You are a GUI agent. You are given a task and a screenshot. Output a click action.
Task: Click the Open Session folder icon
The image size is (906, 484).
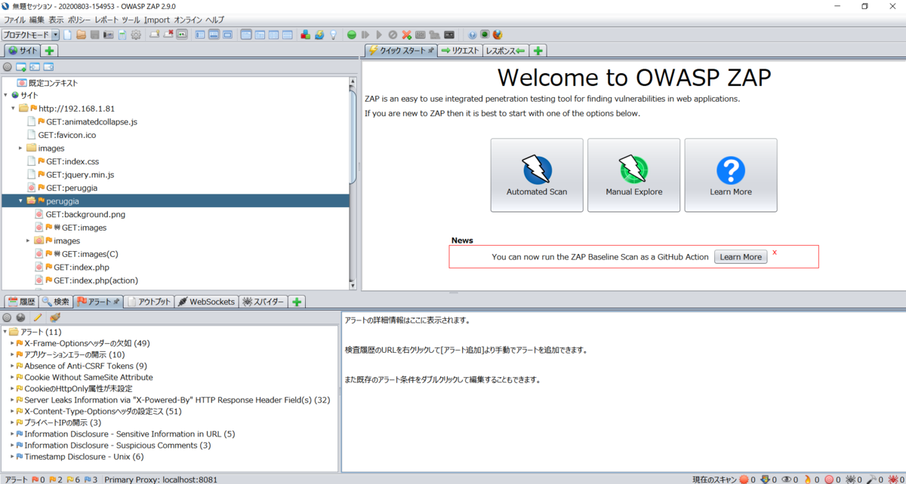click(81, 35)
